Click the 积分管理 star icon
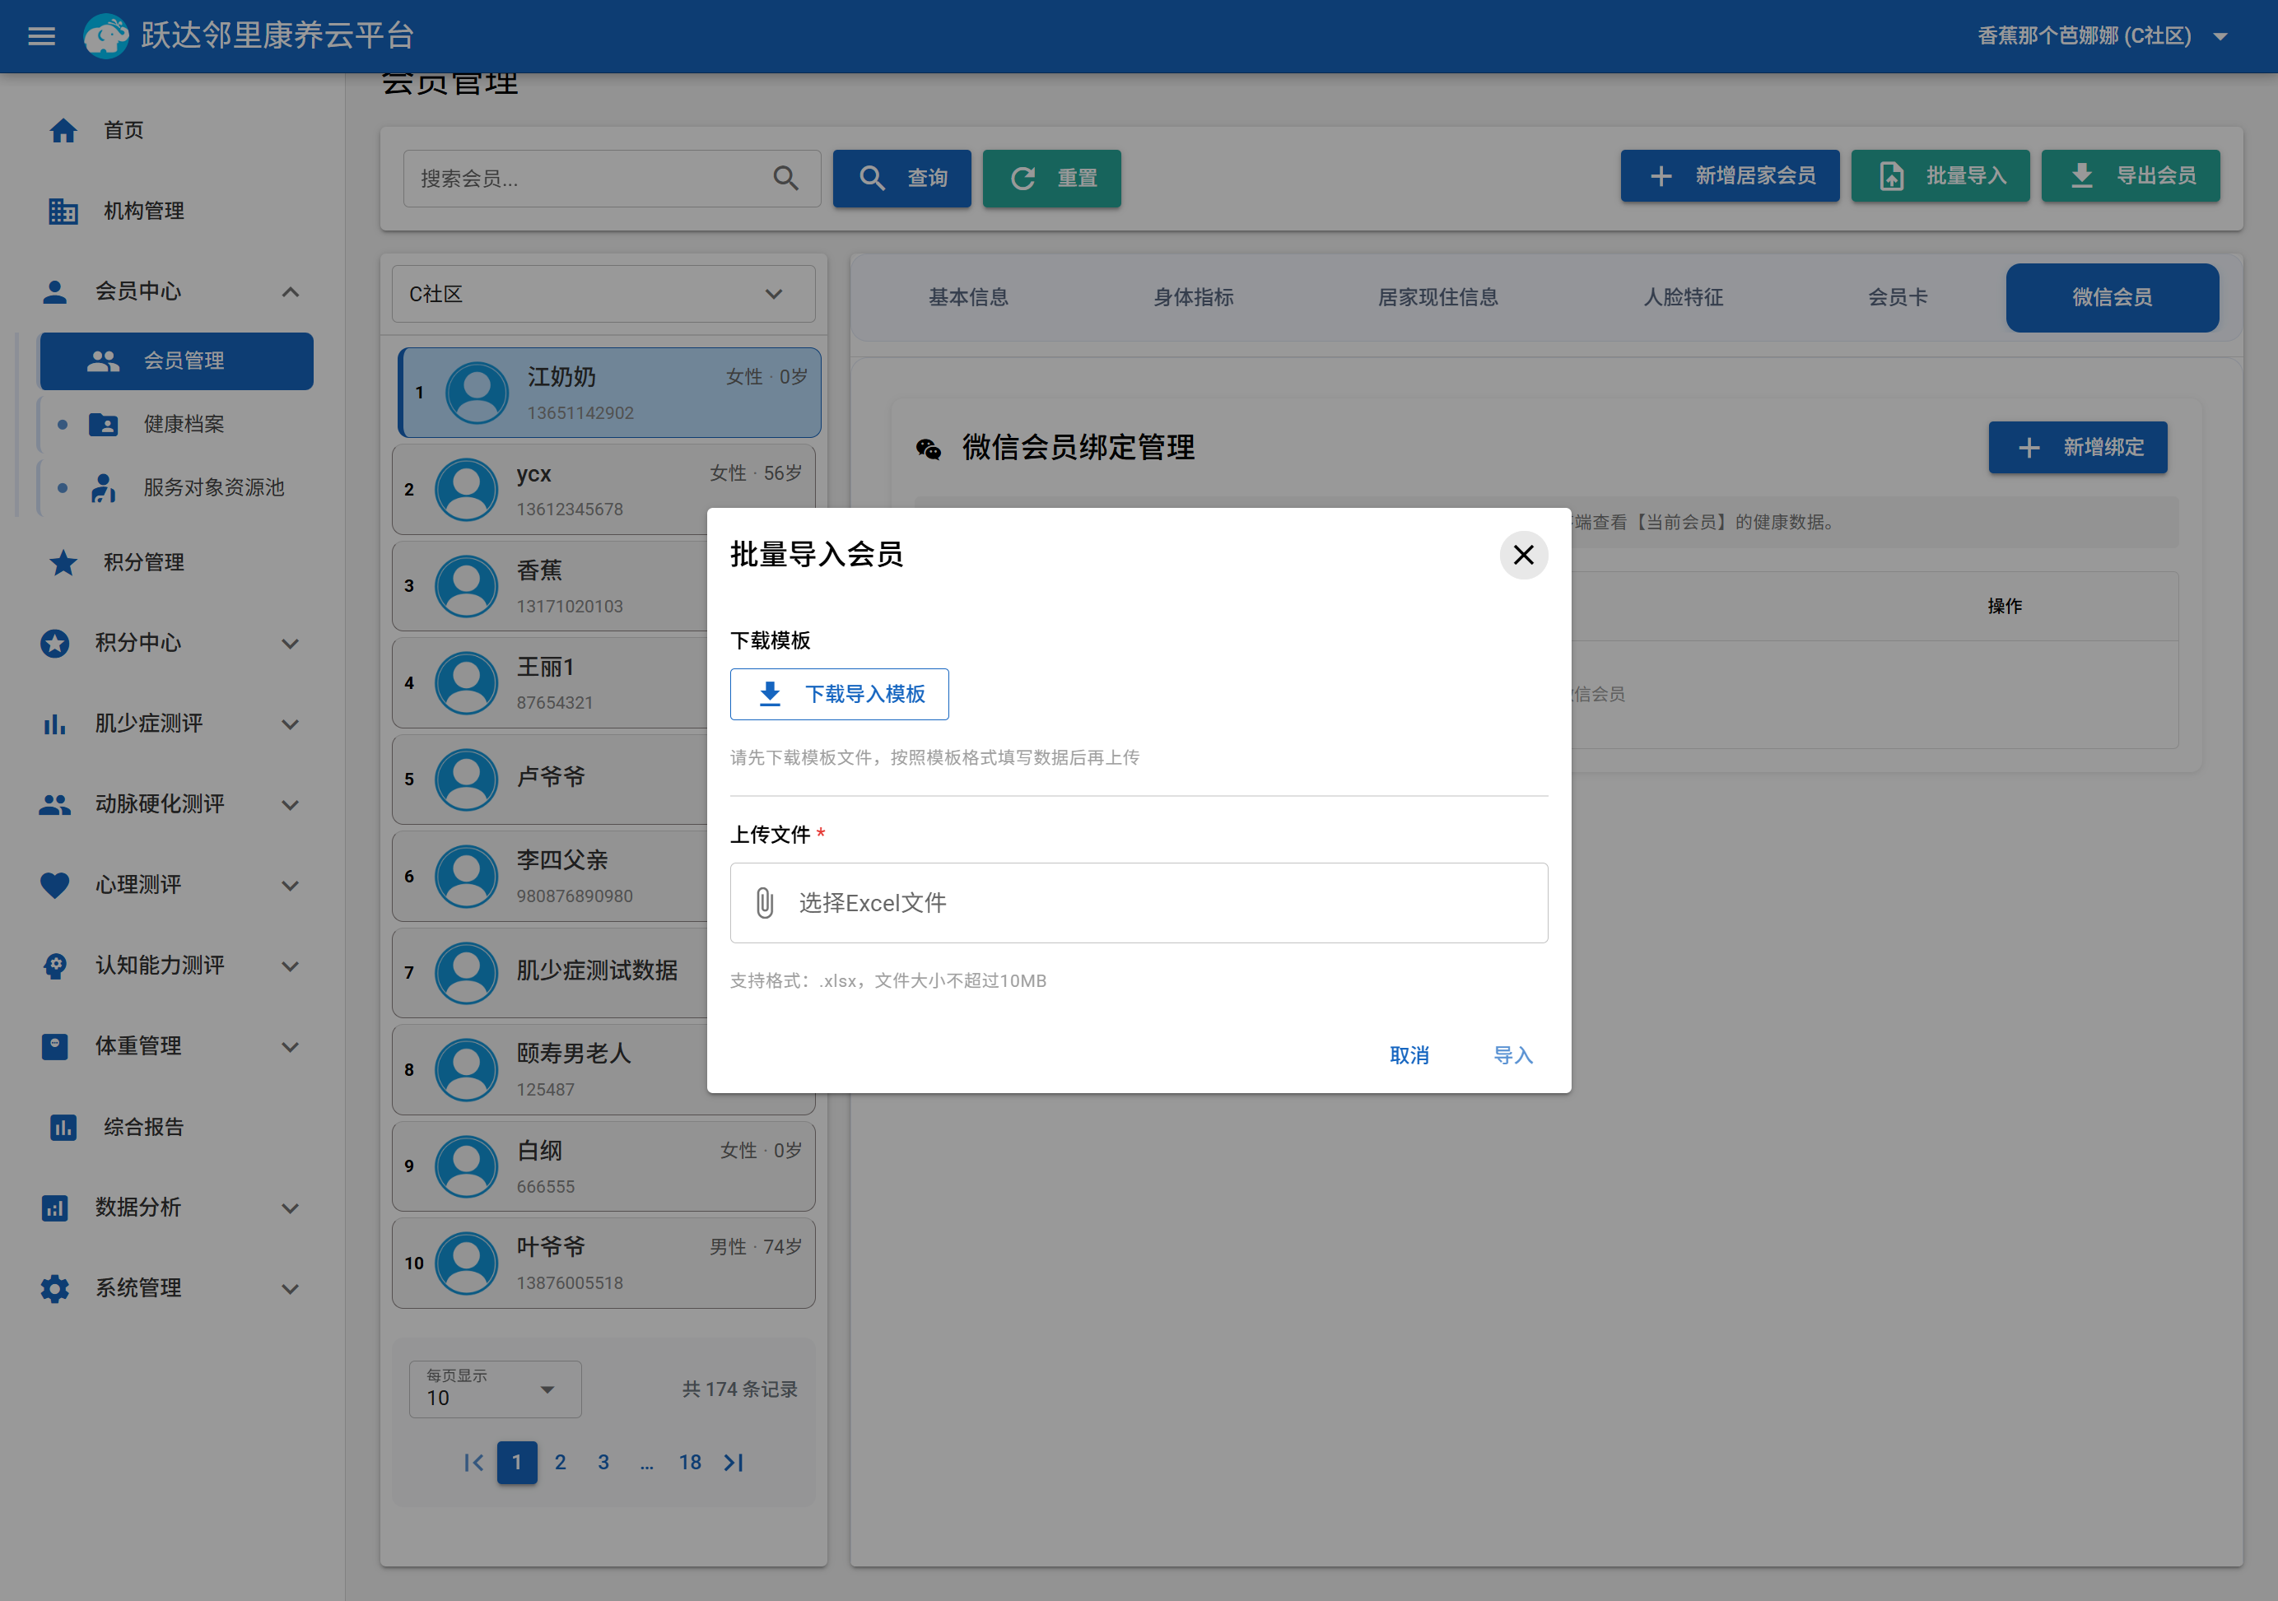Viewport: 2278px width, 1601px height. (x=63, y=562)
